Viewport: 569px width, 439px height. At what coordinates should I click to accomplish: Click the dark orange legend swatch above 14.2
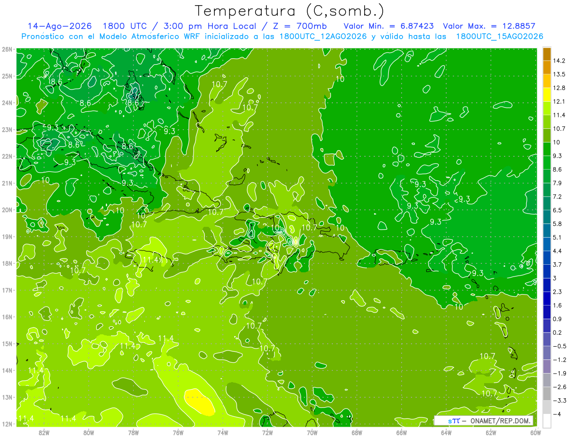click(547, 54)
